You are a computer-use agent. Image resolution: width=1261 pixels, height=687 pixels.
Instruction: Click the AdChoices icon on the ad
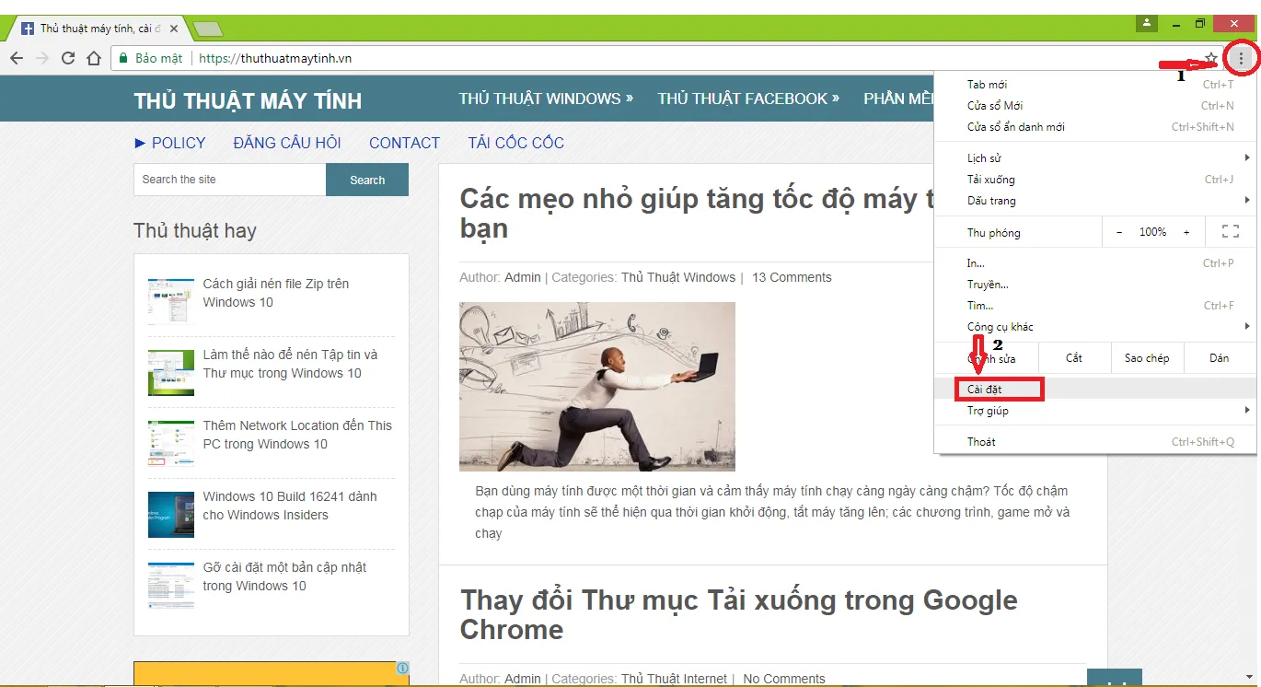tap(402, 669)
